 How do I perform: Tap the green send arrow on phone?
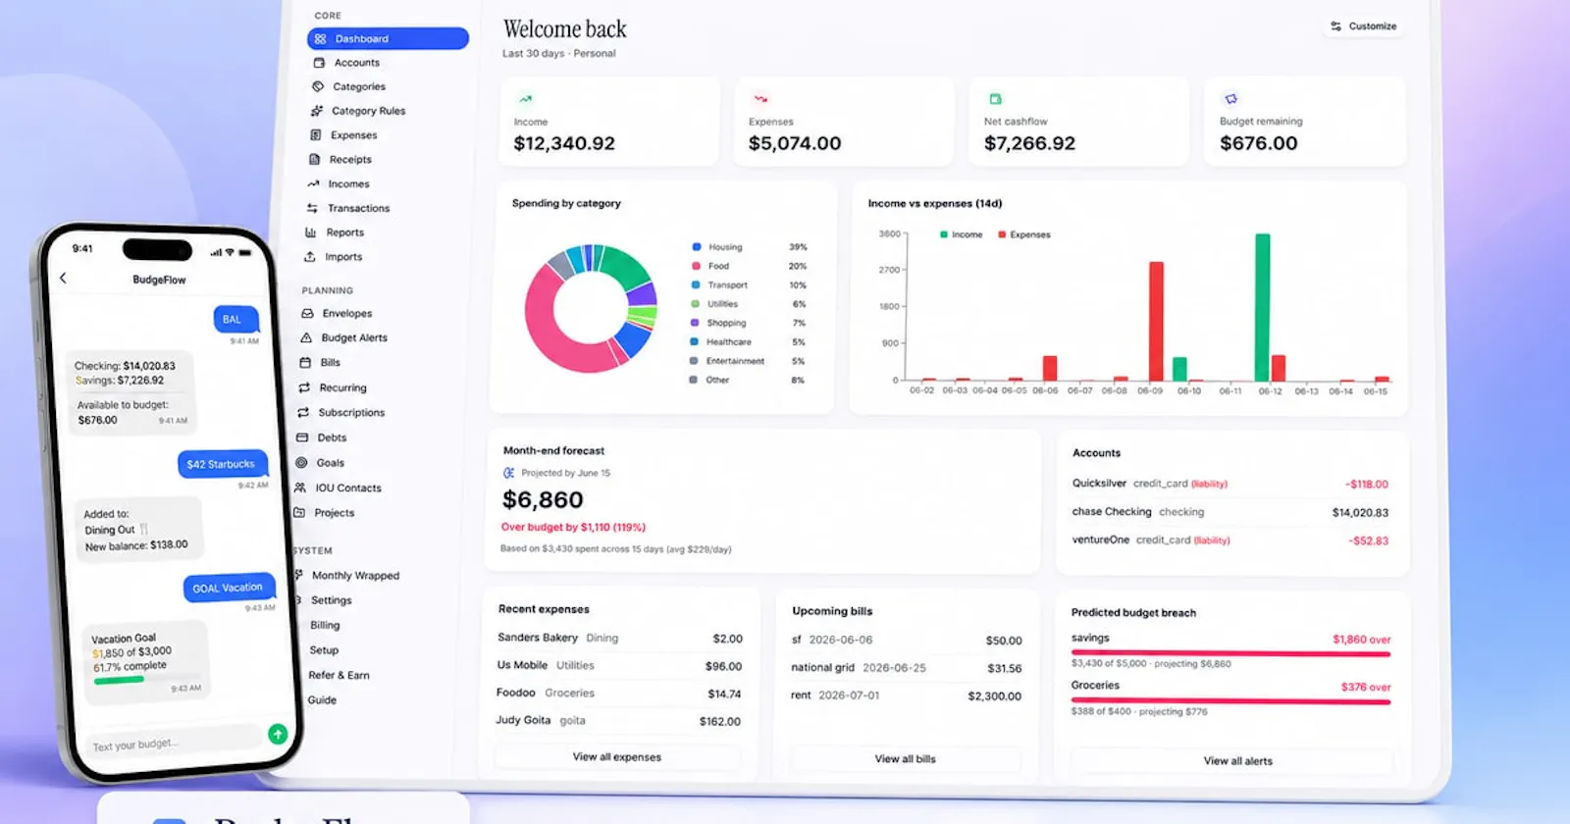(x=278, y=734)
